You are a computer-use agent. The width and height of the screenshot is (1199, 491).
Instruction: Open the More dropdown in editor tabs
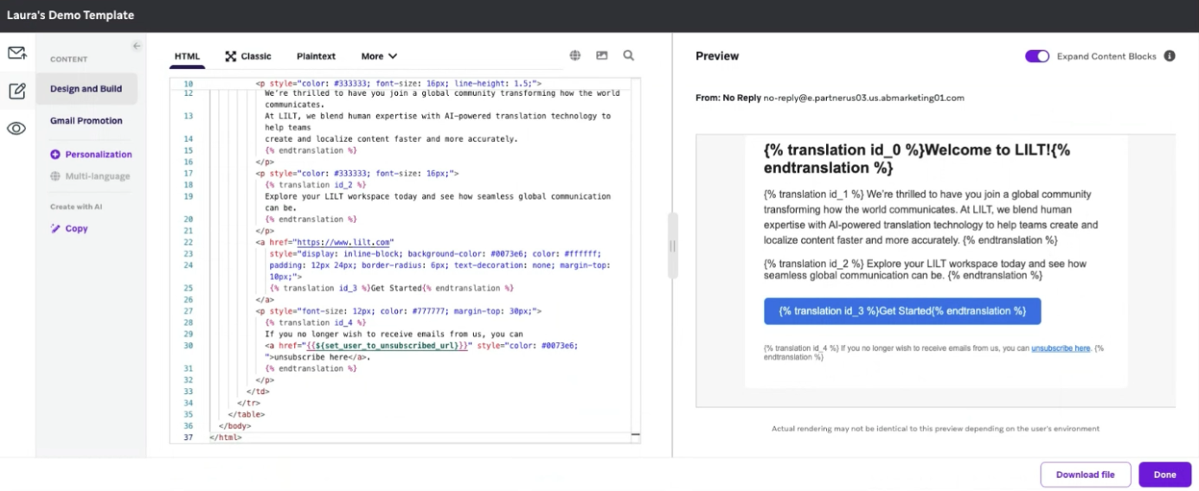click(379, 56)
